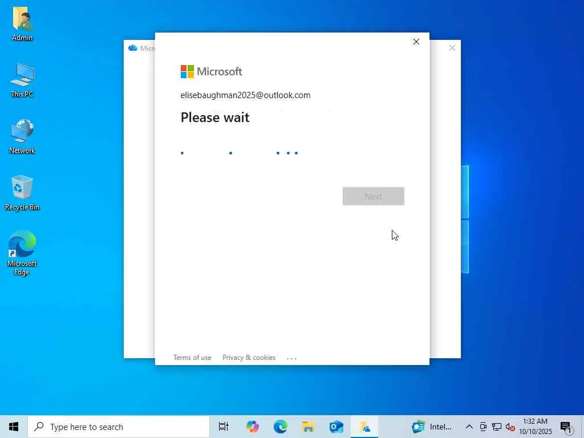The width and height of the screenshot is (584, 438).
Task: Open the Terms of use link
Action: [x=192, y=358]
